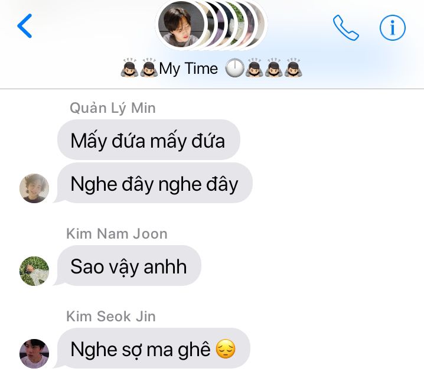Tap the sender name Quản Lý Min
The image size is (424, 378).
click(x=112, y=108)
